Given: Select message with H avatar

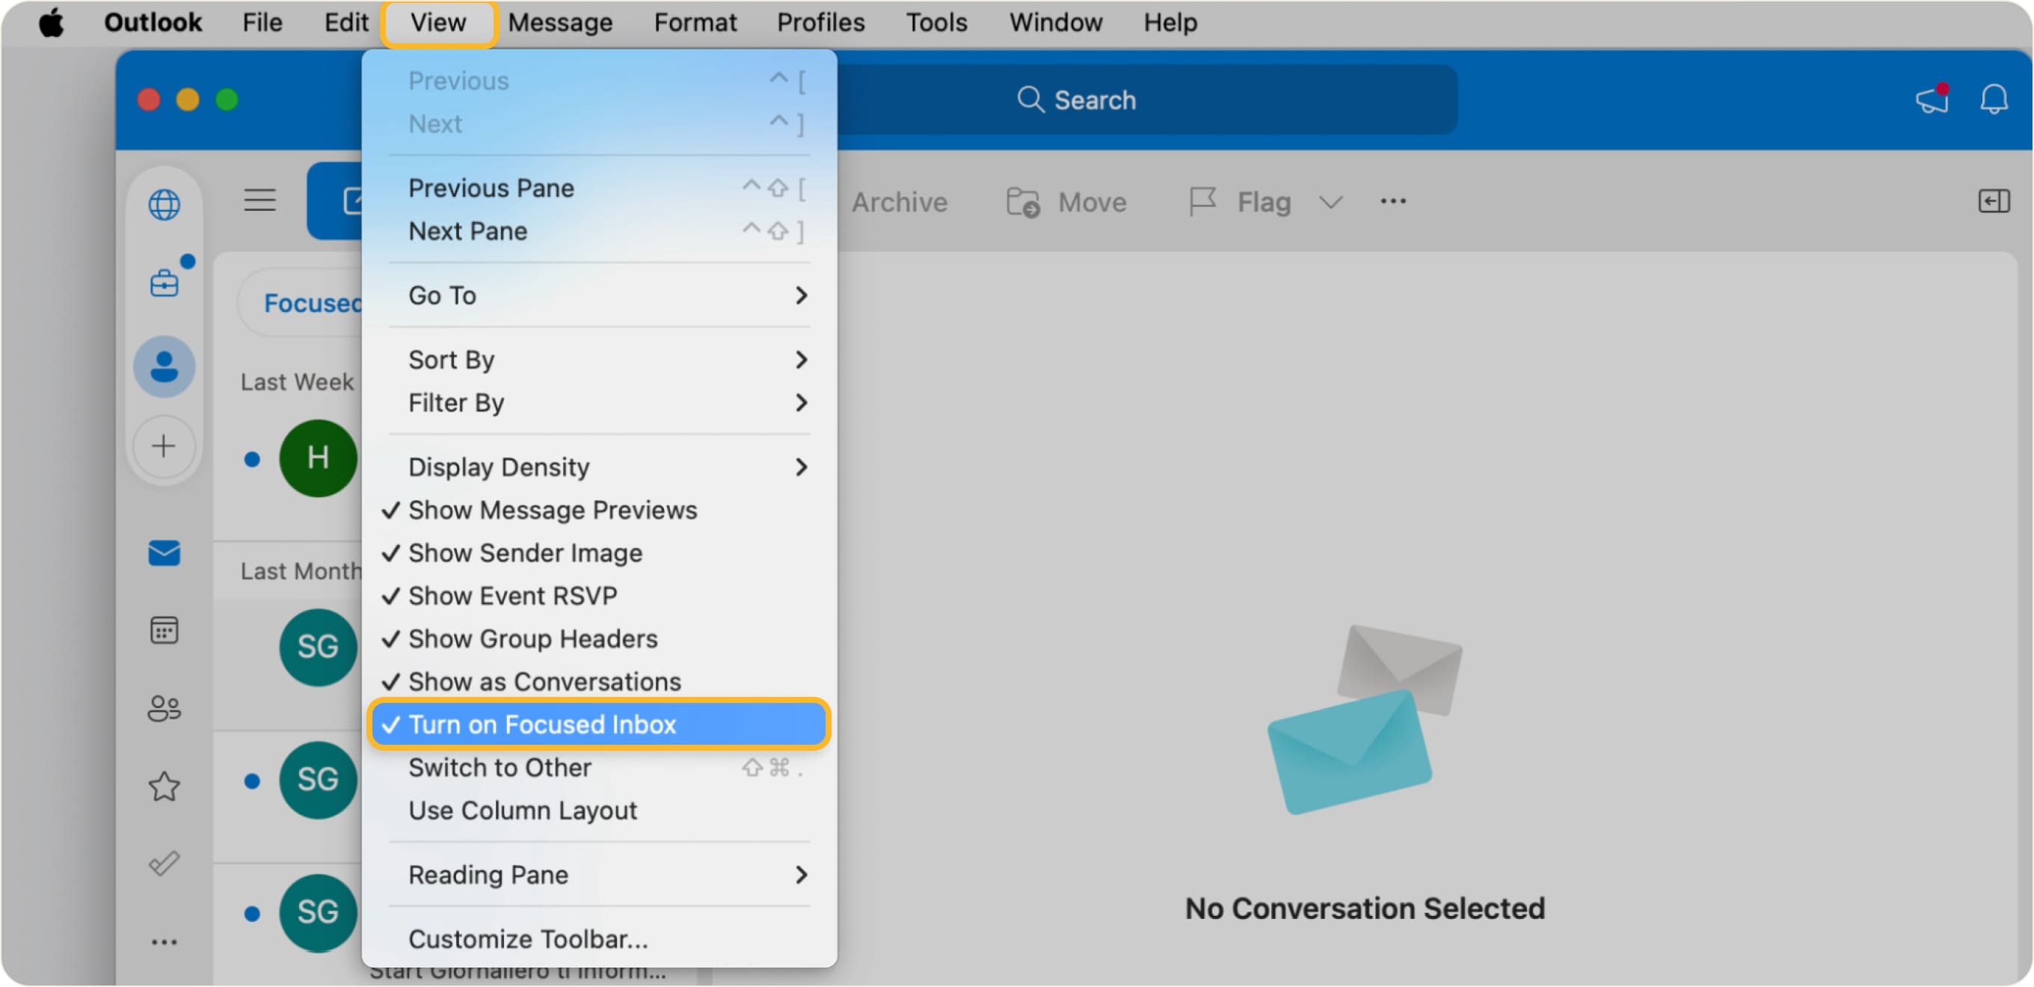Looking at the screenshot, I should 317,458.
